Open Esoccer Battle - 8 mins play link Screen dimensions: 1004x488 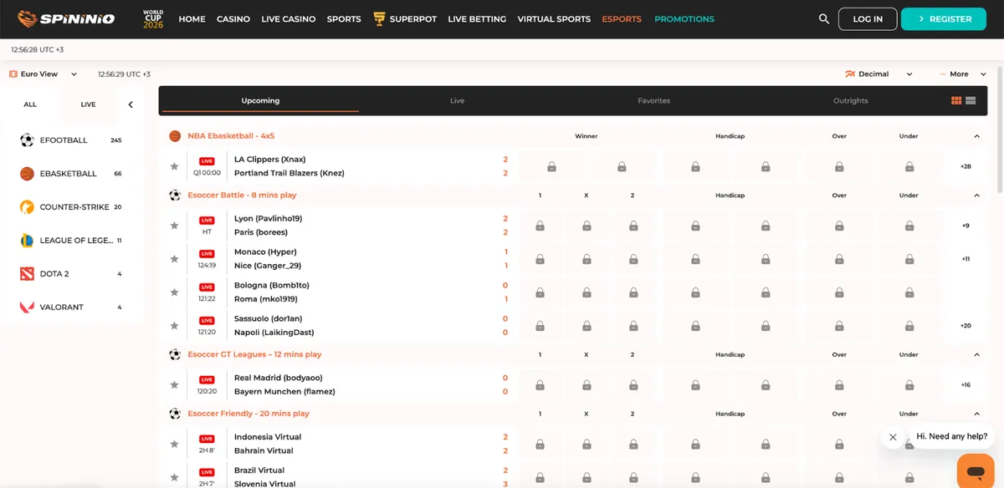coord(242,195)
